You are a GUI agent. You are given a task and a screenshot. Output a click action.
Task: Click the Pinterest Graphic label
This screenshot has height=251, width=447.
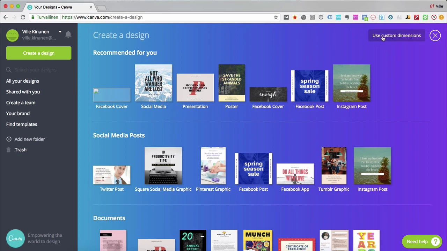[213, 189]
